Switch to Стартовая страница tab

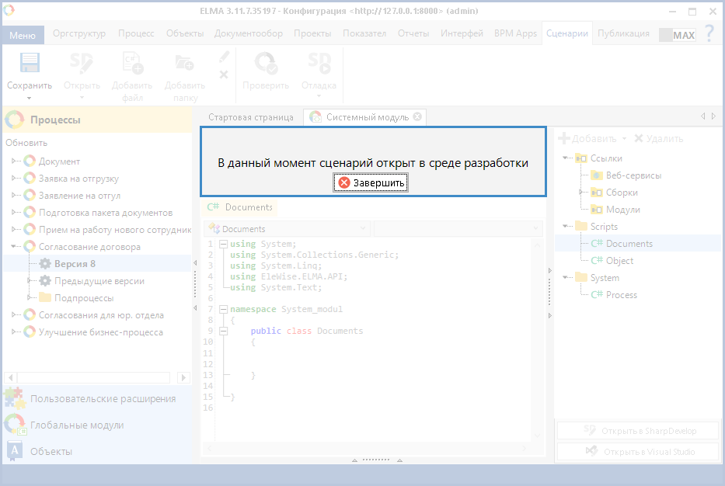click(x=251, y=117)
